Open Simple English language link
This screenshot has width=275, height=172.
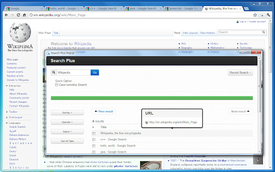tap(17, 127)
